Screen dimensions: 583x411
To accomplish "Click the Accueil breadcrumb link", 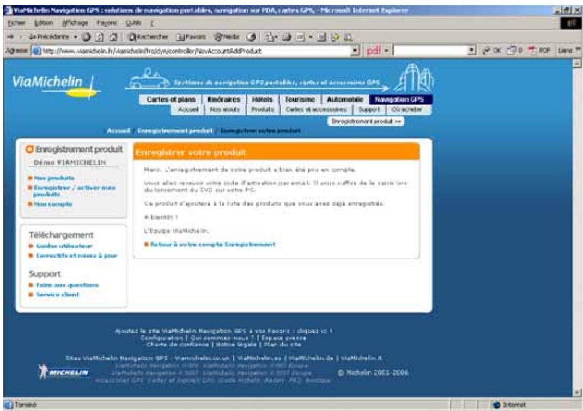I will pyautogui.click(x=119, y=131).
